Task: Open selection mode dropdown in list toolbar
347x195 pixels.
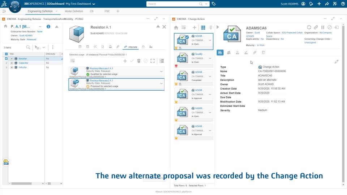Action: pos(44,47)
